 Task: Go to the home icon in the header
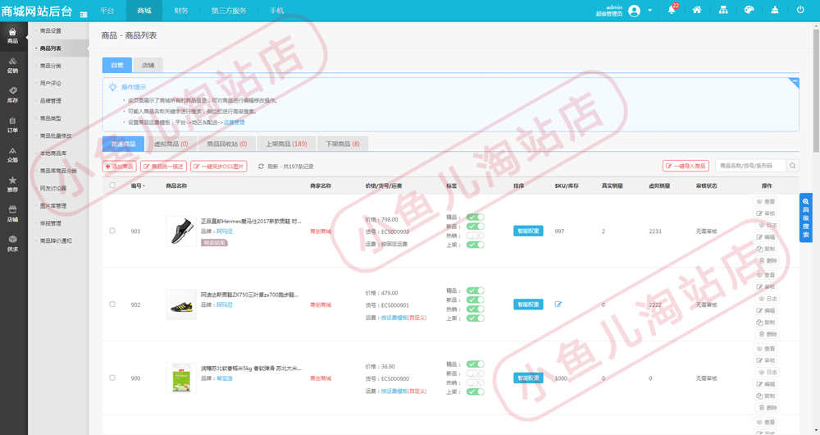point(696,10)
